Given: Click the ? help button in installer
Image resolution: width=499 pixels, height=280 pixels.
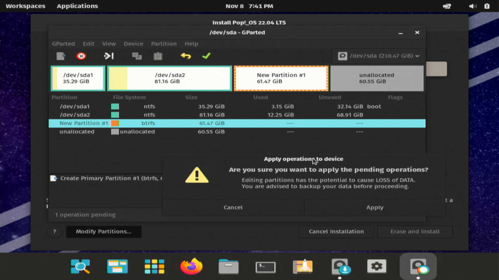Looking at the screenshot, I should coord(55,231).
